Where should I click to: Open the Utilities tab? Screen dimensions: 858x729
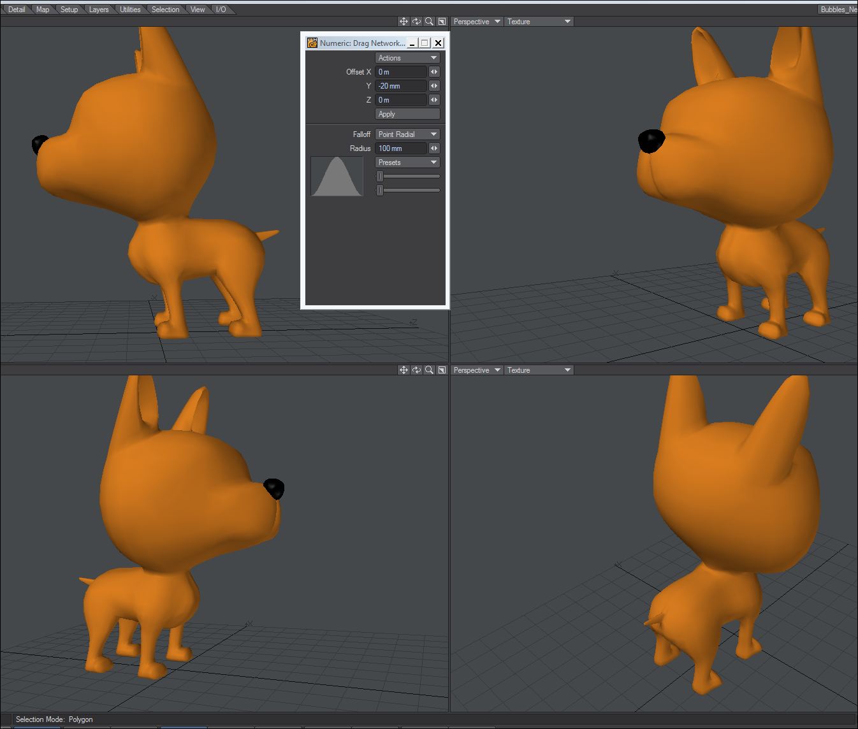(x=130, y=10)
